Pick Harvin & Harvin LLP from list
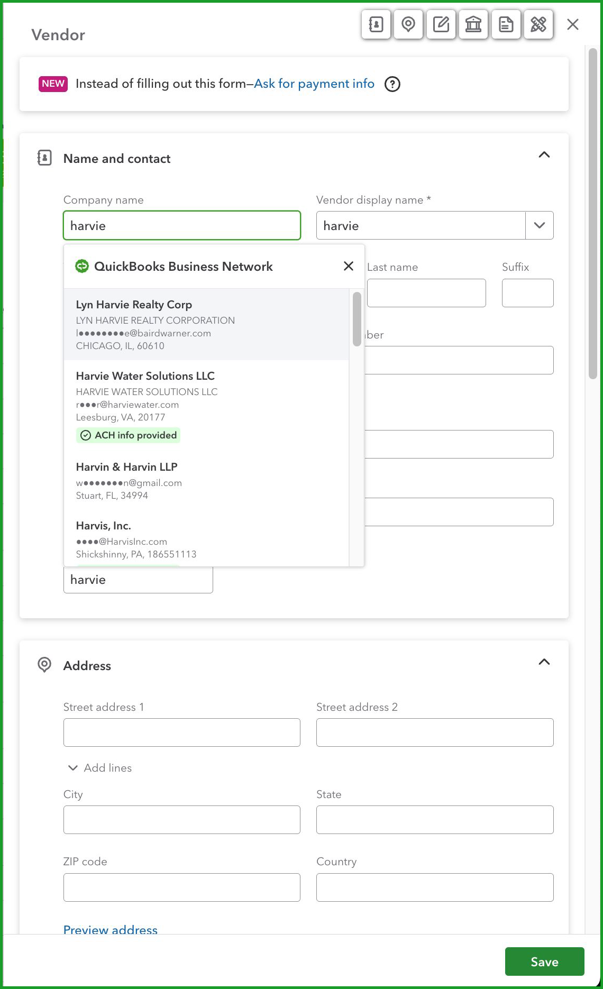This screenshot has width=603, height=989. [206, 481]
